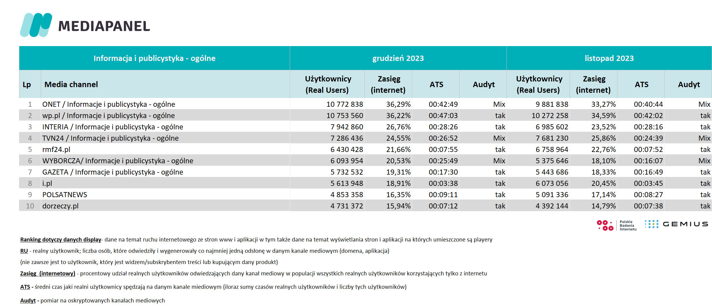The image size is (712, 306).
Task: Click the underlined Ranking dotyczy danych display text
Action: [61, 239]
